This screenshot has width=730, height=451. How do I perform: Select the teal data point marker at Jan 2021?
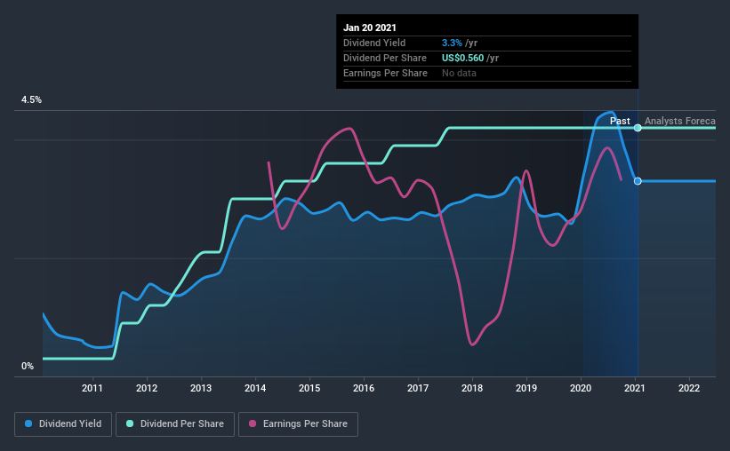(638, 128)
